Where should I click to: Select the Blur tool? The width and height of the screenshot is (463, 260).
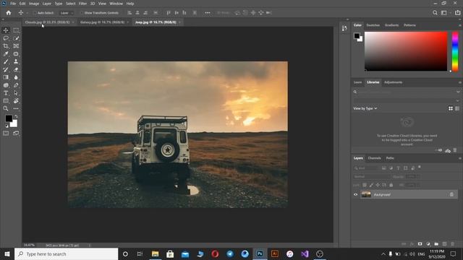click(16, 77)
